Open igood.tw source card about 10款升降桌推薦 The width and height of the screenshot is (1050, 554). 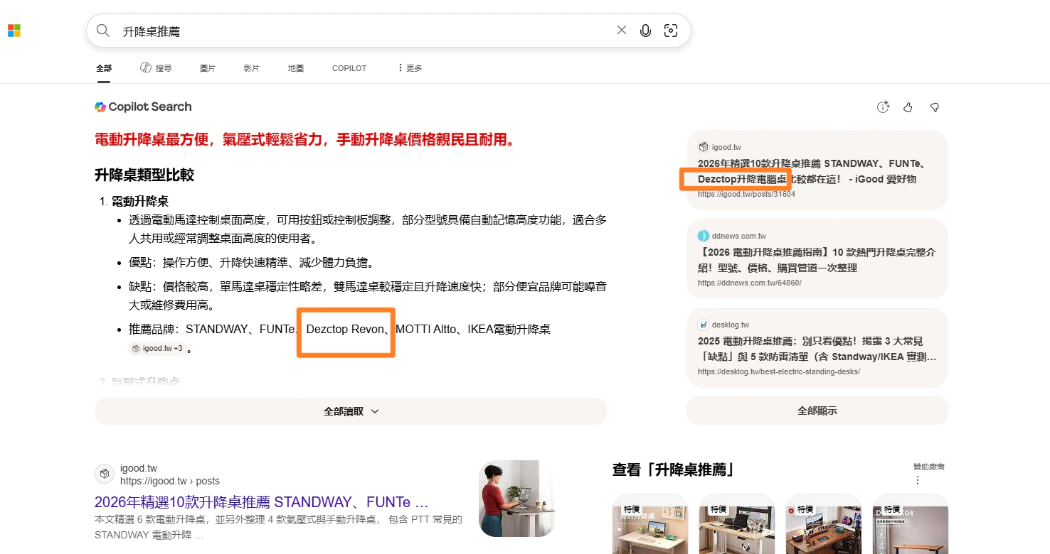(817, 170)
